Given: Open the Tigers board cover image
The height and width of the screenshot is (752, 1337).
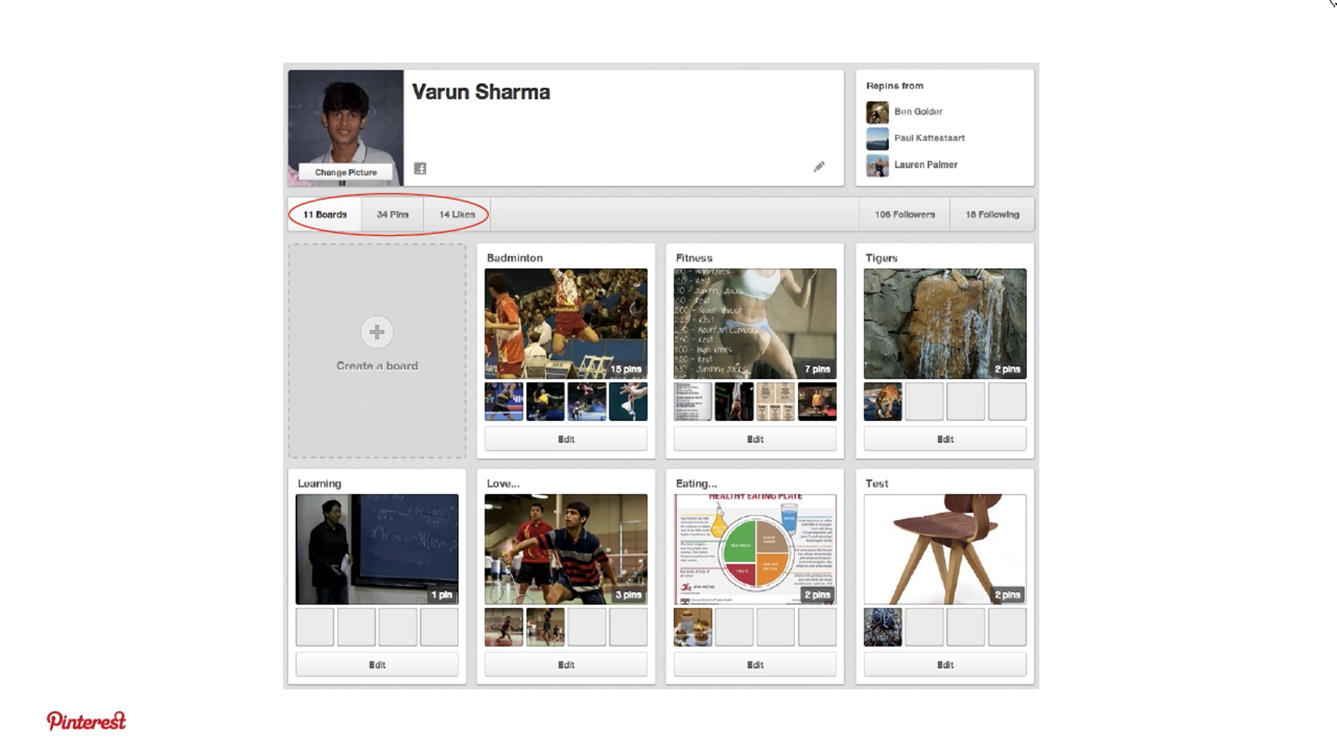Looking at the screenshot, I should click(944, 322).
